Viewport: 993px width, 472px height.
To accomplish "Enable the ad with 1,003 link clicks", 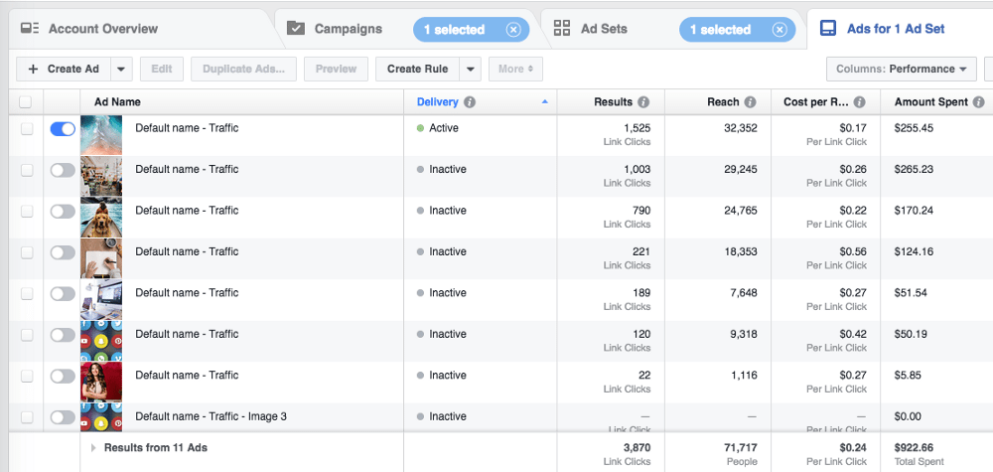I will (x=63, y=170).
